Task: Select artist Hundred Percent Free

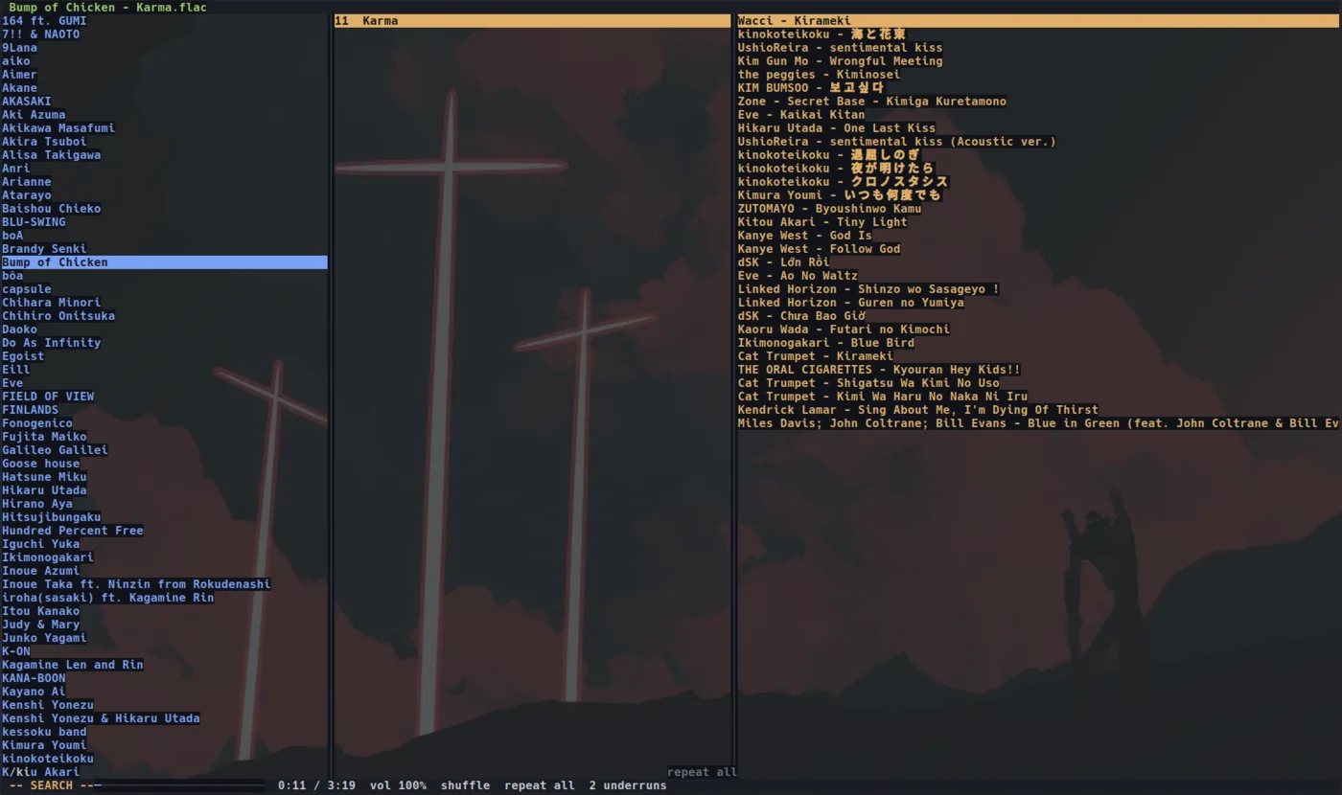Action: (73, 530)
